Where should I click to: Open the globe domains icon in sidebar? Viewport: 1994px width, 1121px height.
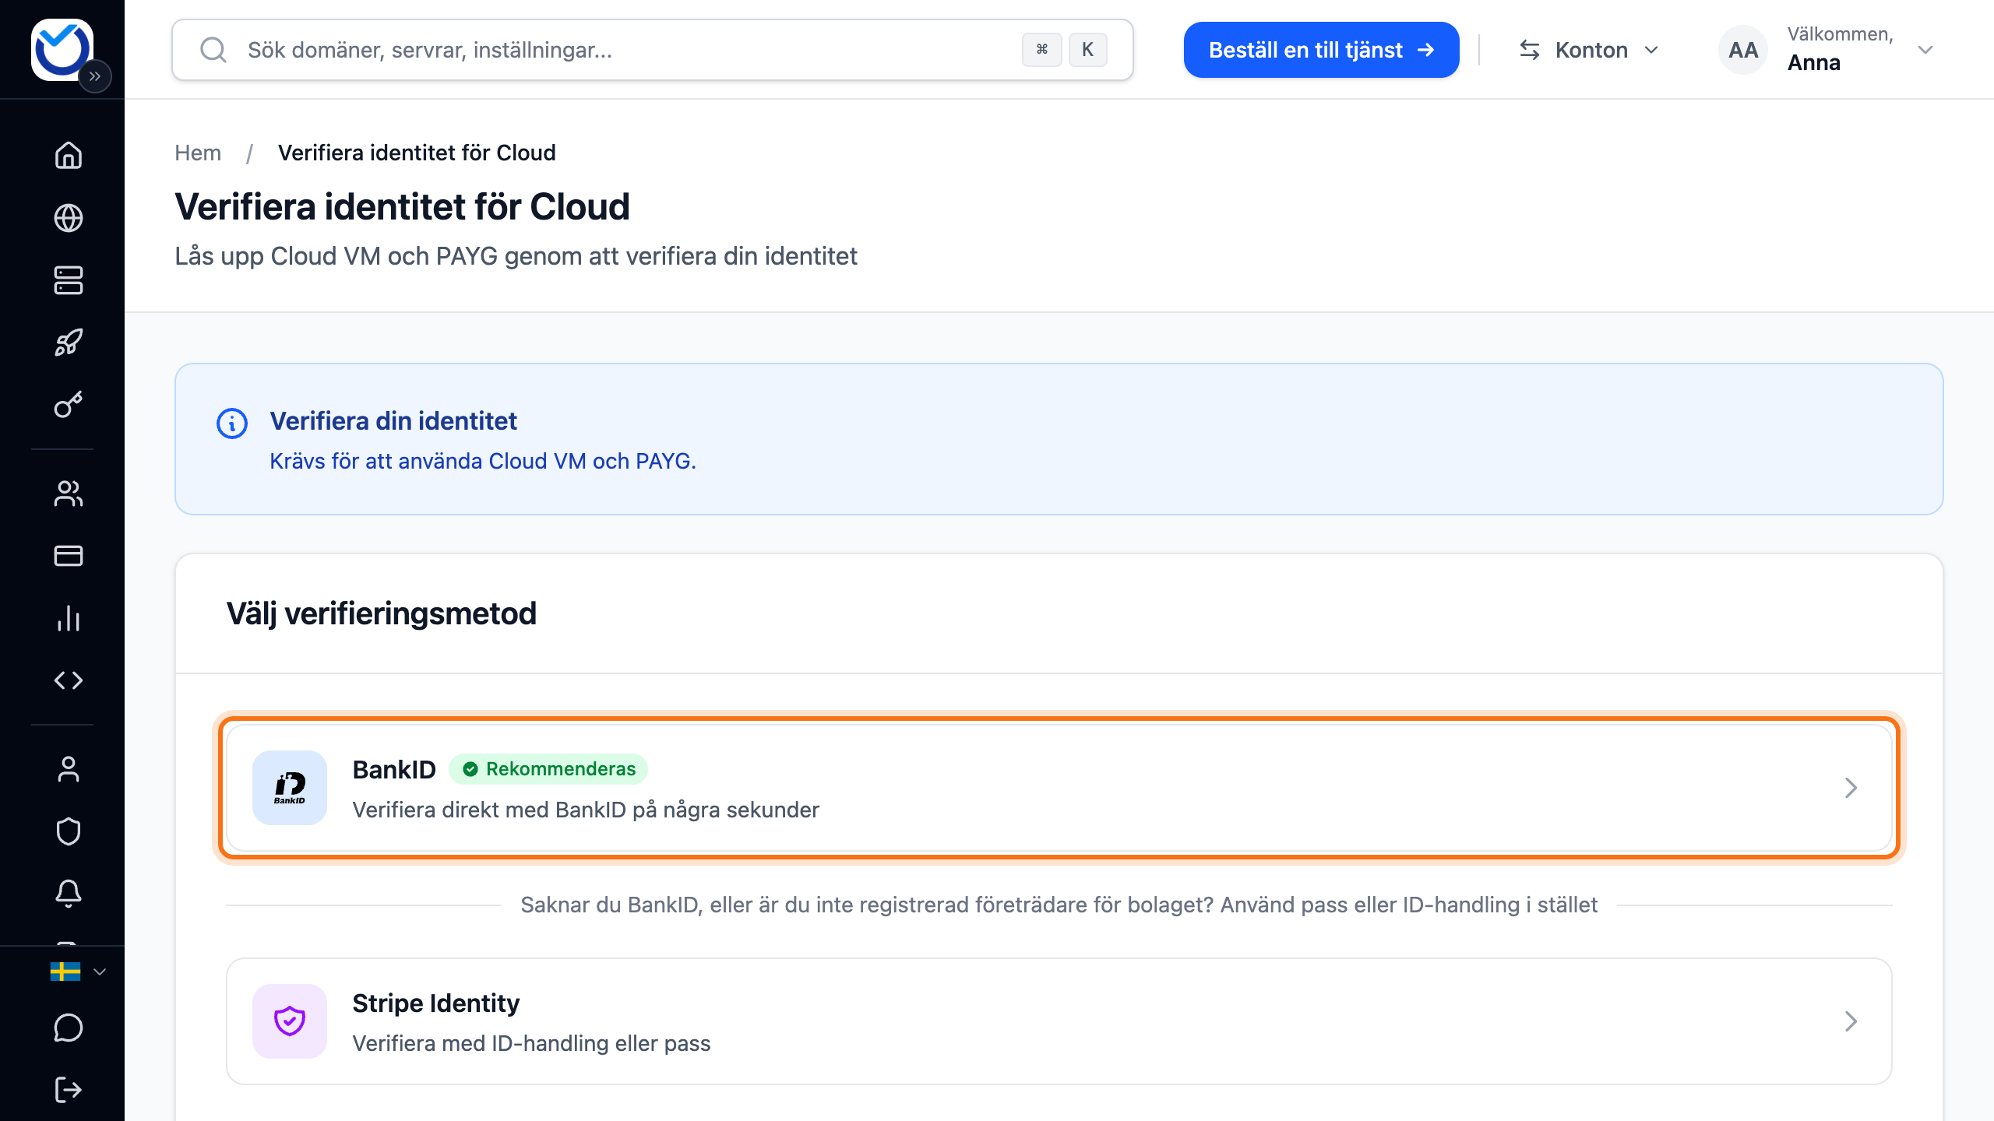69,218
